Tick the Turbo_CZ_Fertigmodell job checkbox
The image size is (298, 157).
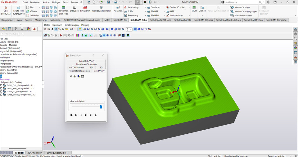click(1, 91)
